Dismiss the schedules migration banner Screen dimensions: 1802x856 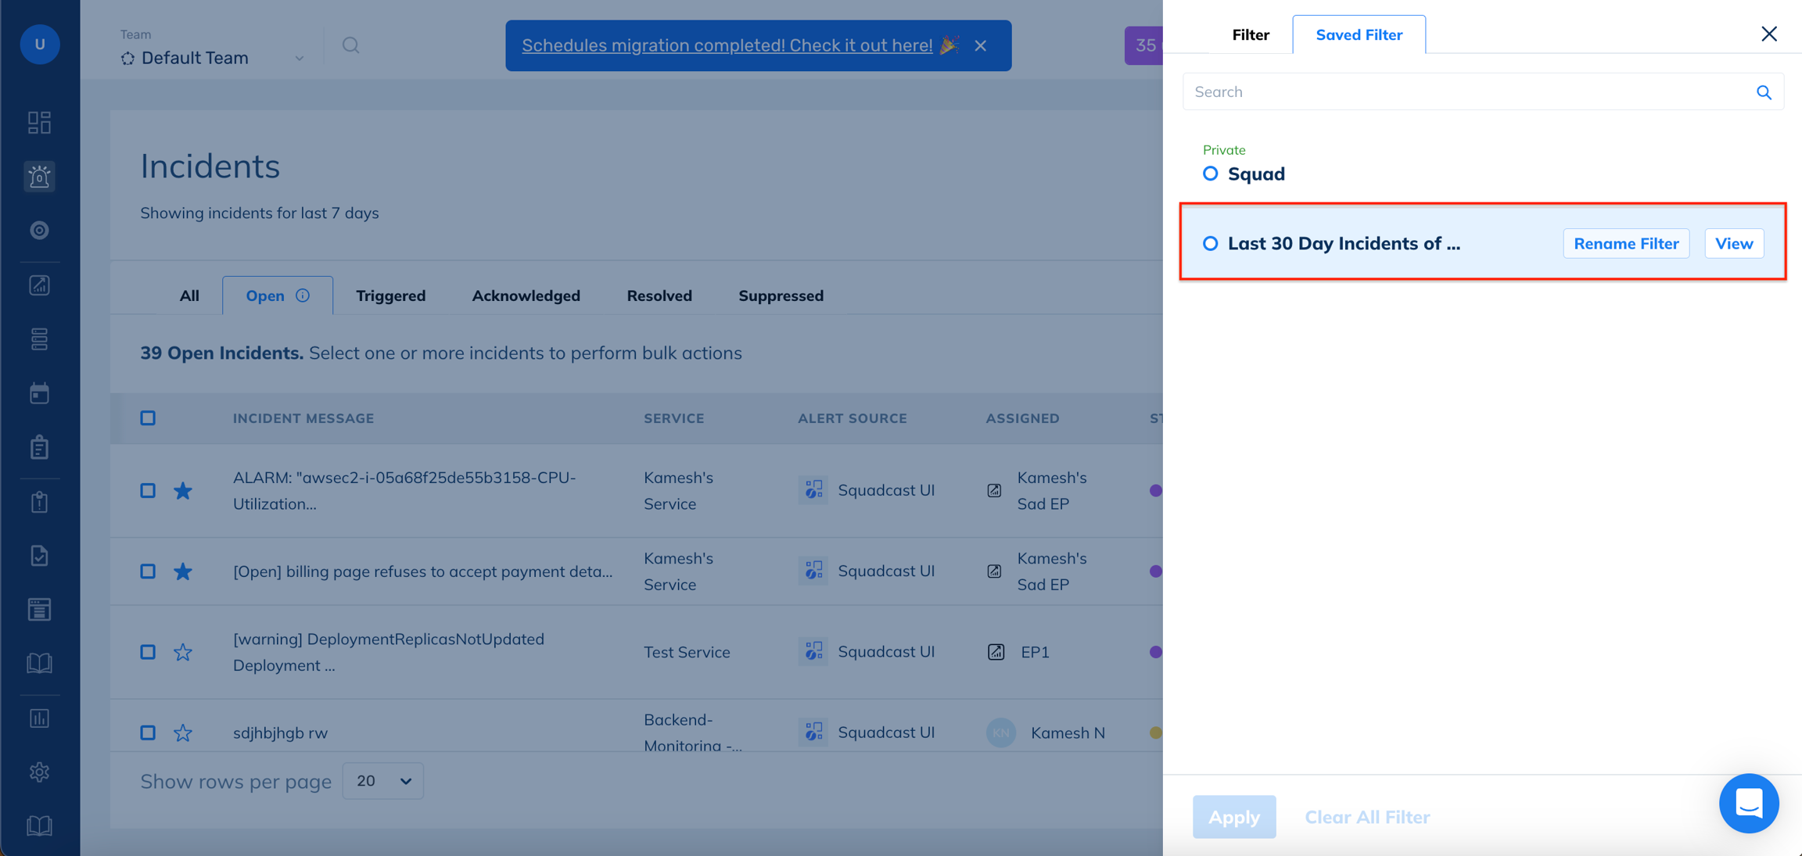[x=981, y=45]
